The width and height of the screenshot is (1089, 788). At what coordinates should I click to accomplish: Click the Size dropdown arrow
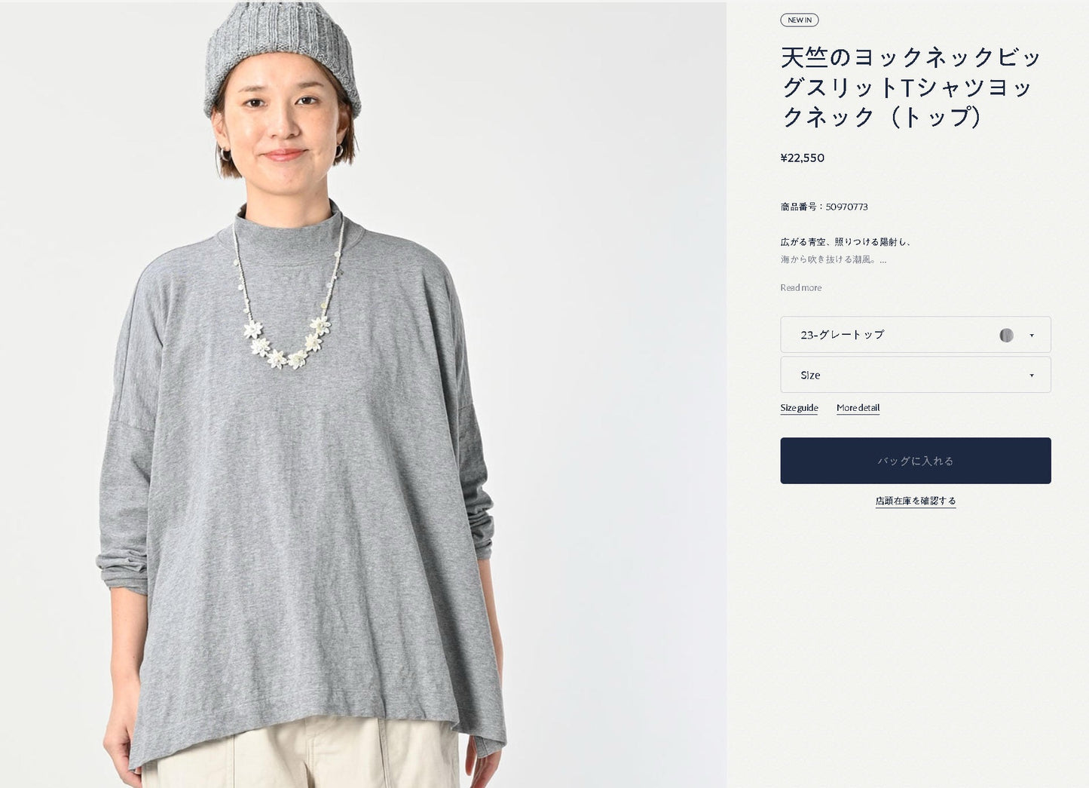[1032, 376]
